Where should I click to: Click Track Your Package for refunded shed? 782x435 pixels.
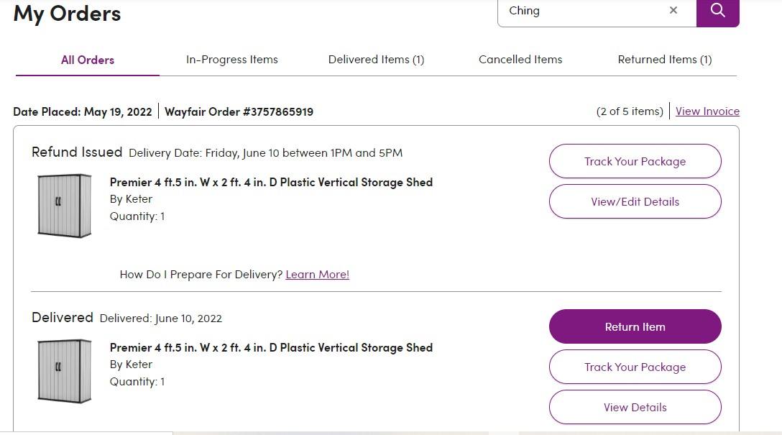click(x=635, y=161)
